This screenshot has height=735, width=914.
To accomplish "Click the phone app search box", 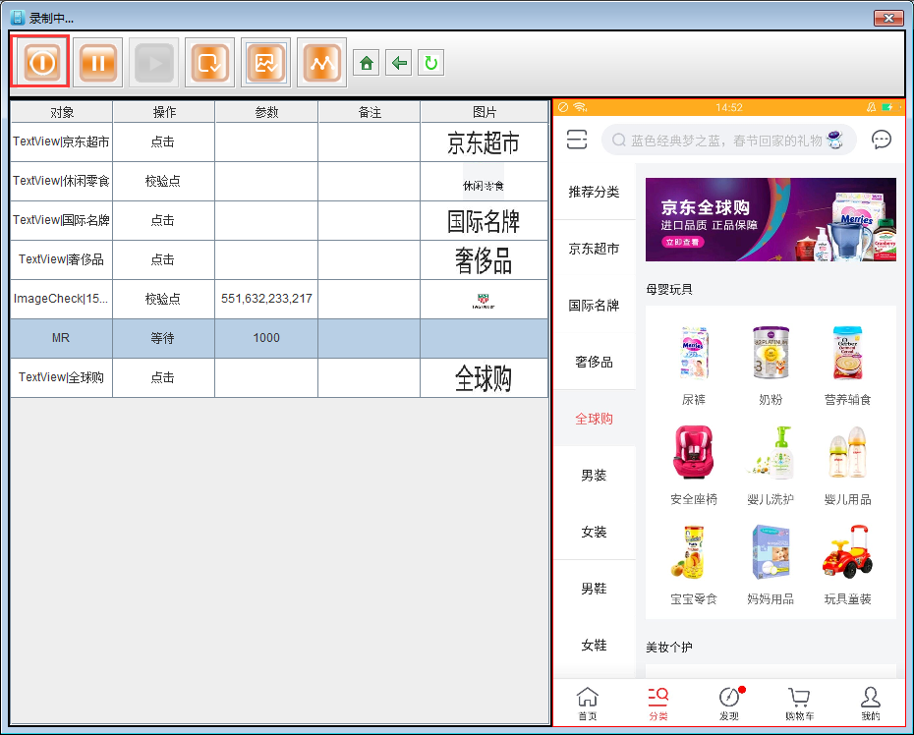I will click(727, 140).
